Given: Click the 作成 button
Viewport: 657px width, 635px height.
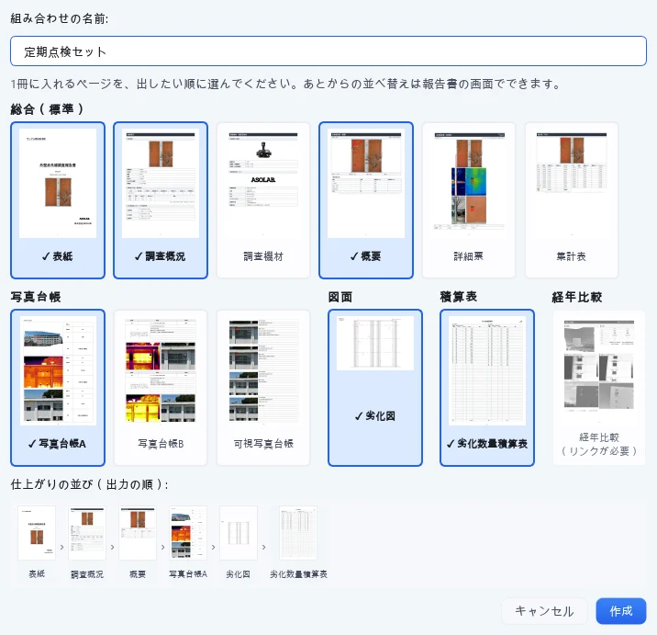Looking at the screenshot, I should (621, 611).
